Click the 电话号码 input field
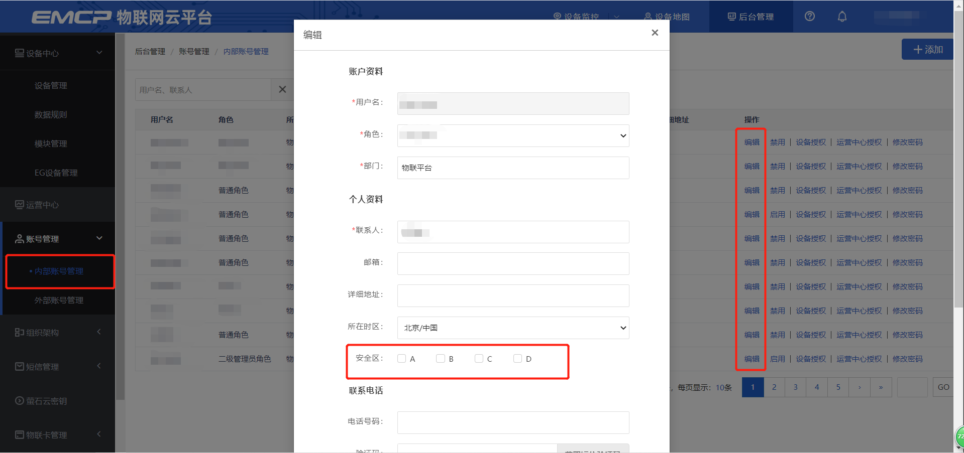This screenshot has width=964, height=453. point(513,422)
